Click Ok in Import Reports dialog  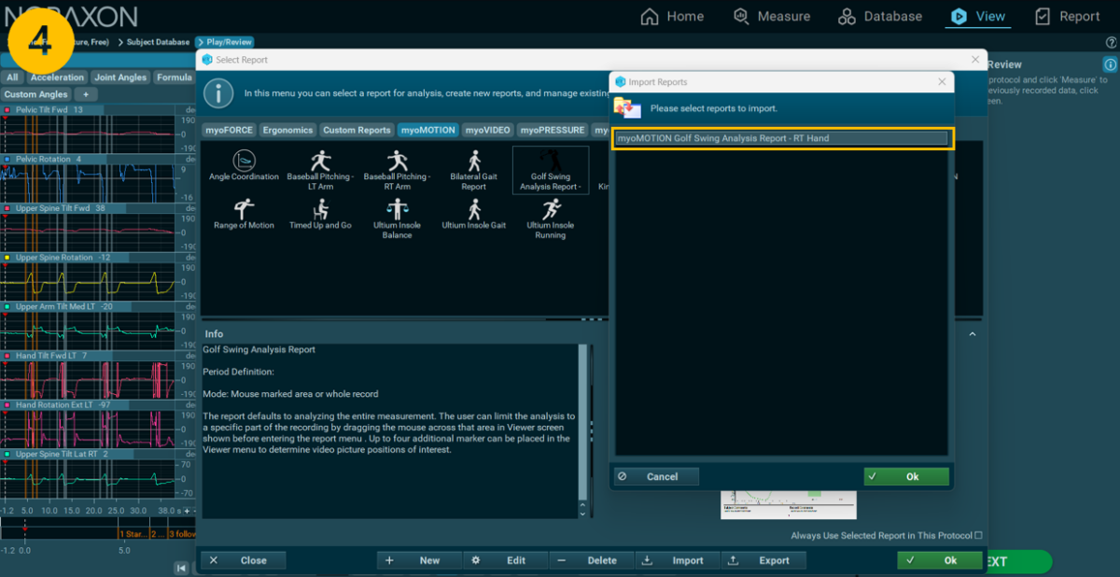click(x=906, y=476)
